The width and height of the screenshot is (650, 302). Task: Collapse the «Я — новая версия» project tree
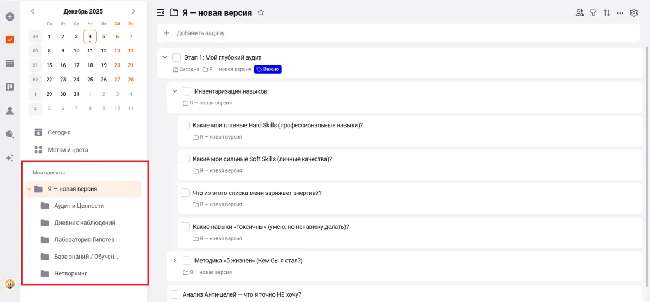29,189
